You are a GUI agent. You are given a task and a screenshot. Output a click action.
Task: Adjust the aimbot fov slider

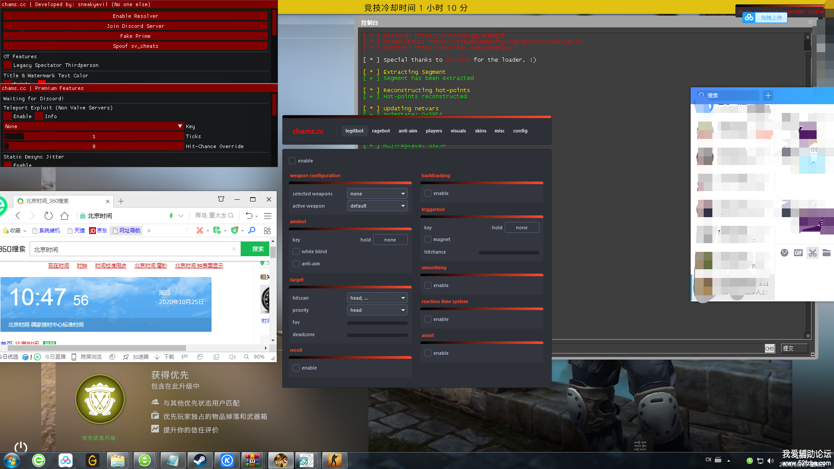coord(377,323)
